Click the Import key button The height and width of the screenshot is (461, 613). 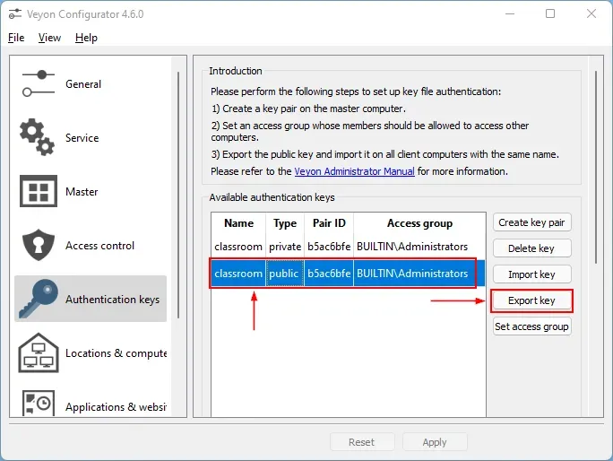click(x=531, y=274)
